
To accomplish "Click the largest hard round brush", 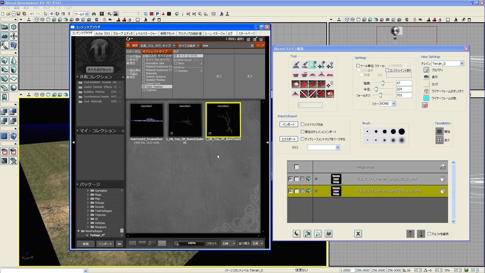I will [402, 131].
